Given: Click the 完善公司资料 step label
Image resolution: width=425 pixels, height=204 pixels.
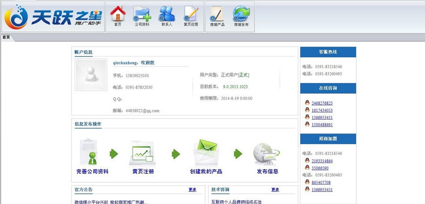Looking at the screenshot, I should 93,171.
